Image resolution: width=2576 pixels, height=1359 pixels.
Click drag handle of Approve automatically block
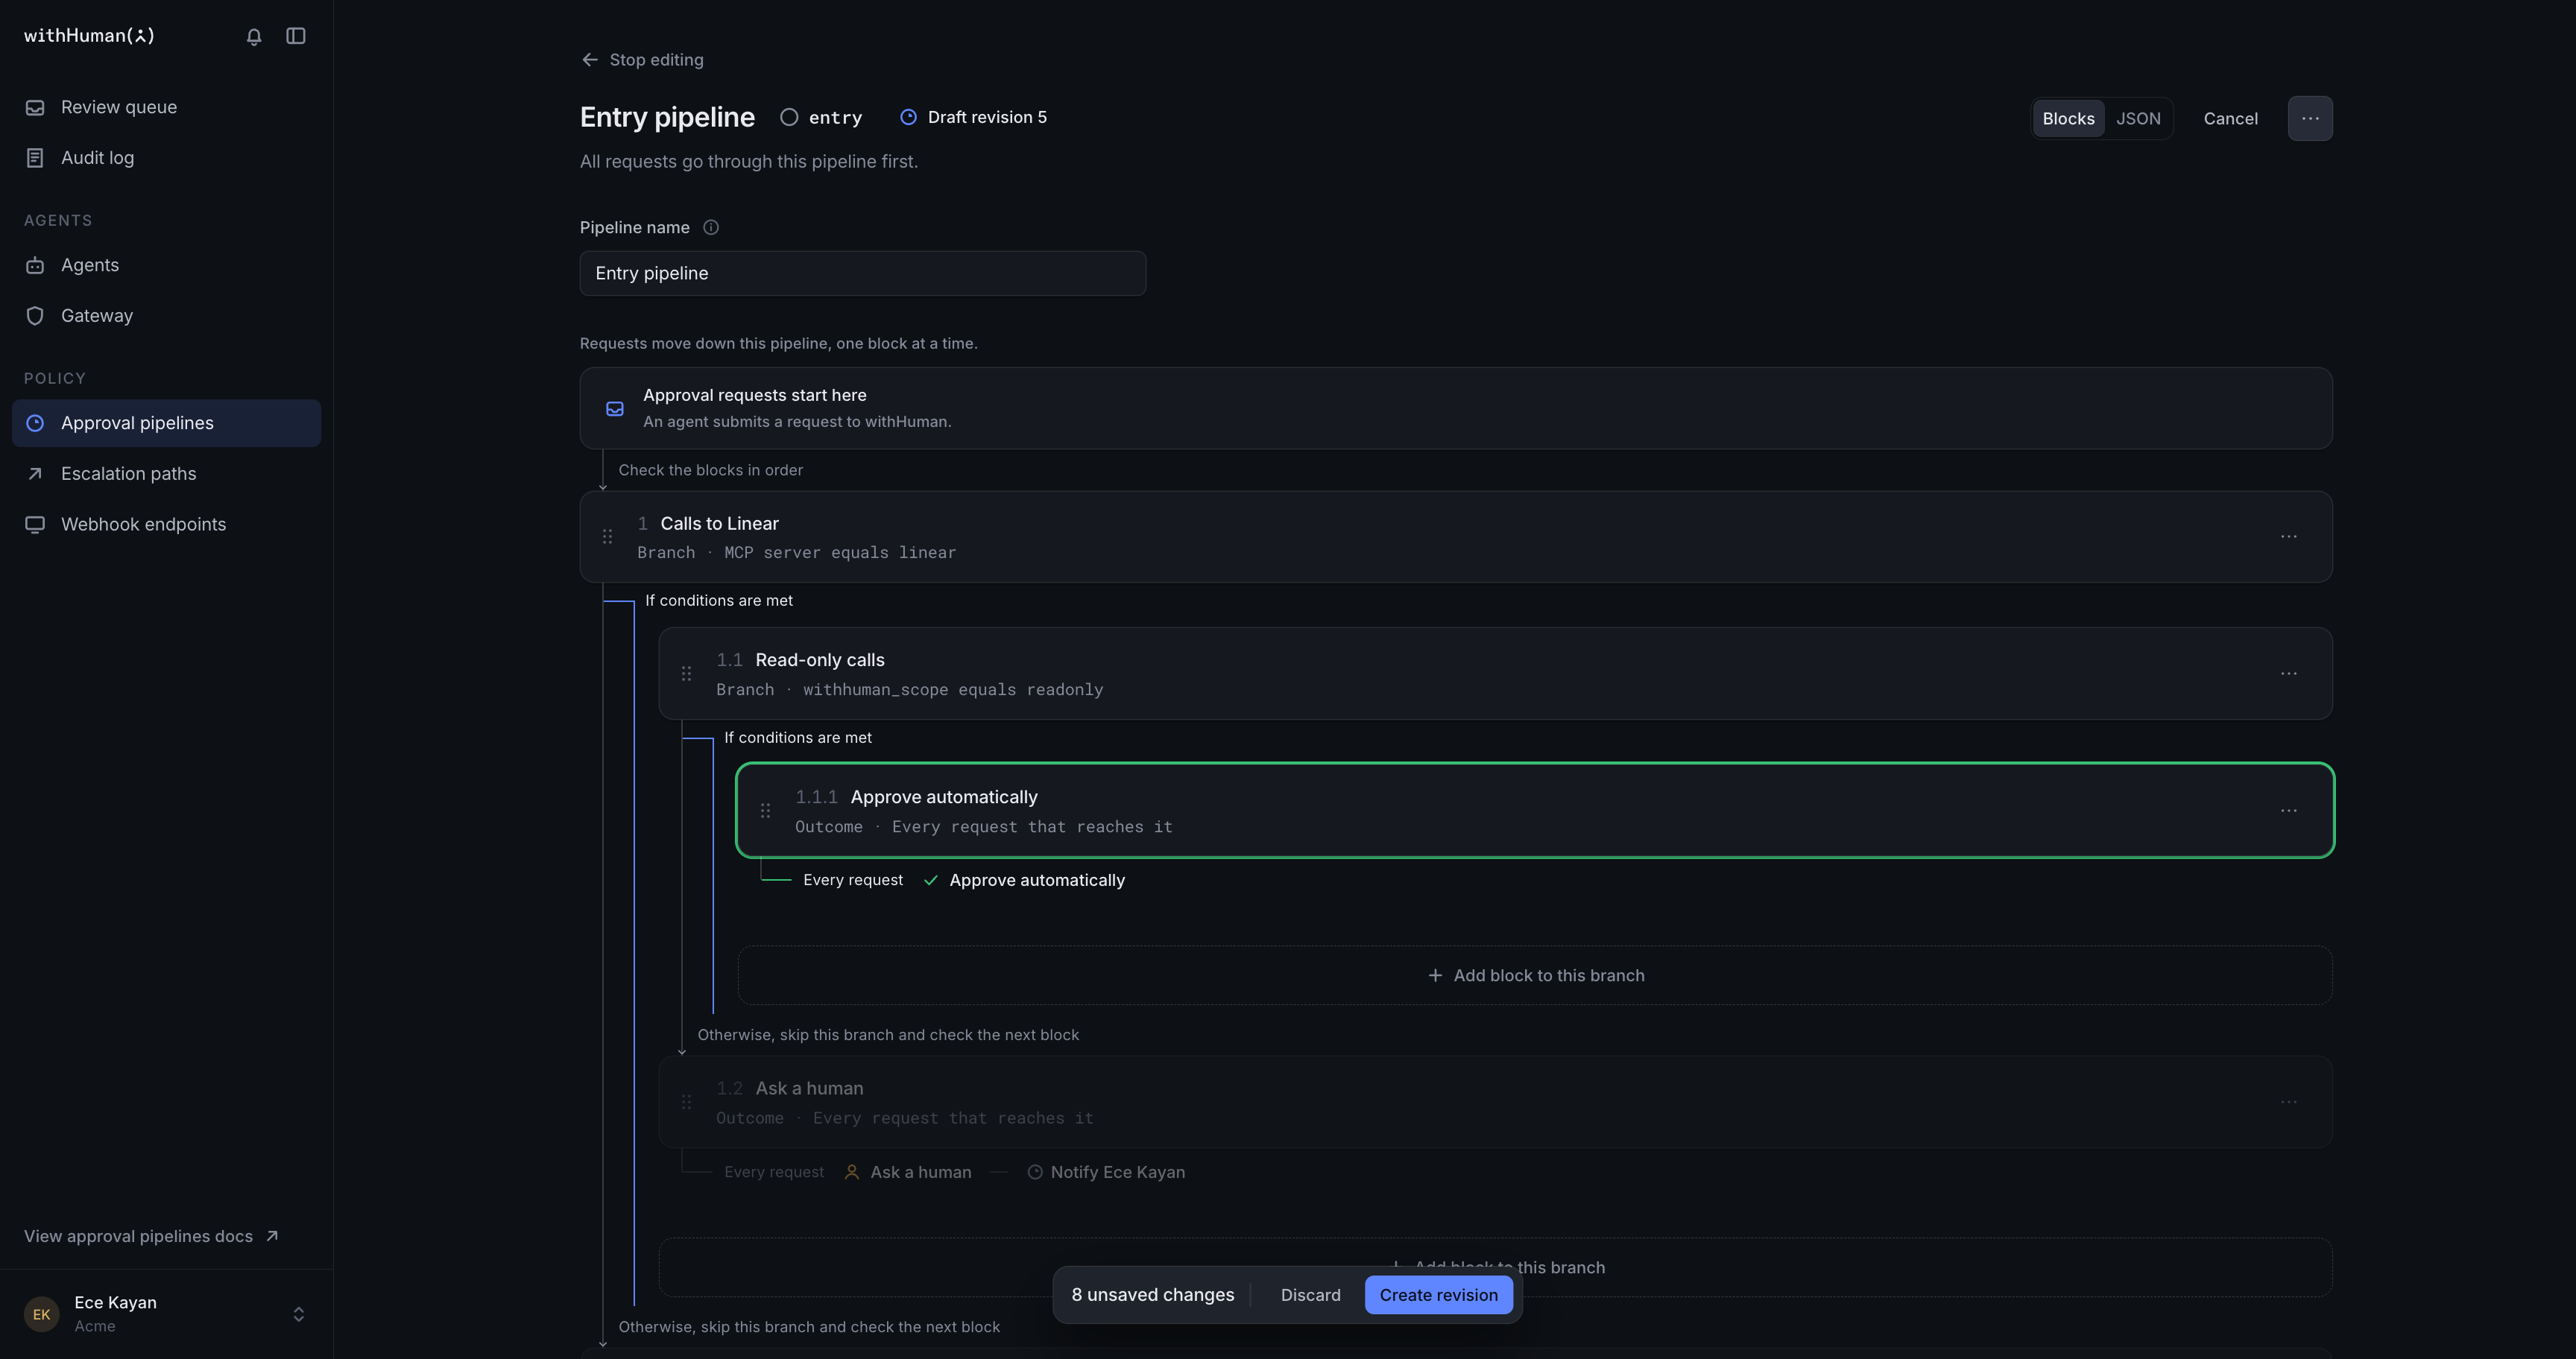[765, 811]
